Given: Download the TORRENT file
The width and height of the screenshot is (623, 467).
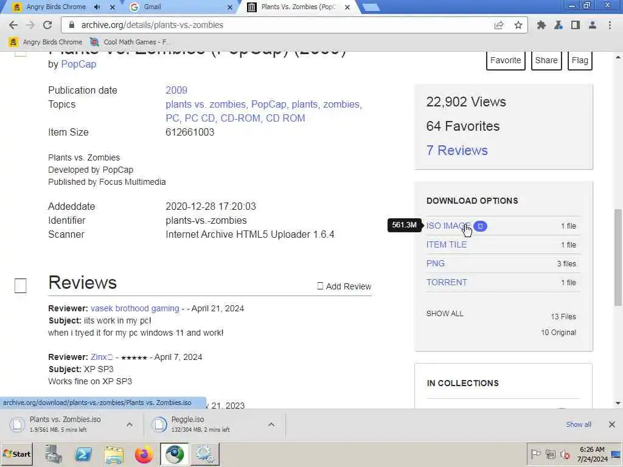Looking at the screenshot, I should [x=447, y=282].
